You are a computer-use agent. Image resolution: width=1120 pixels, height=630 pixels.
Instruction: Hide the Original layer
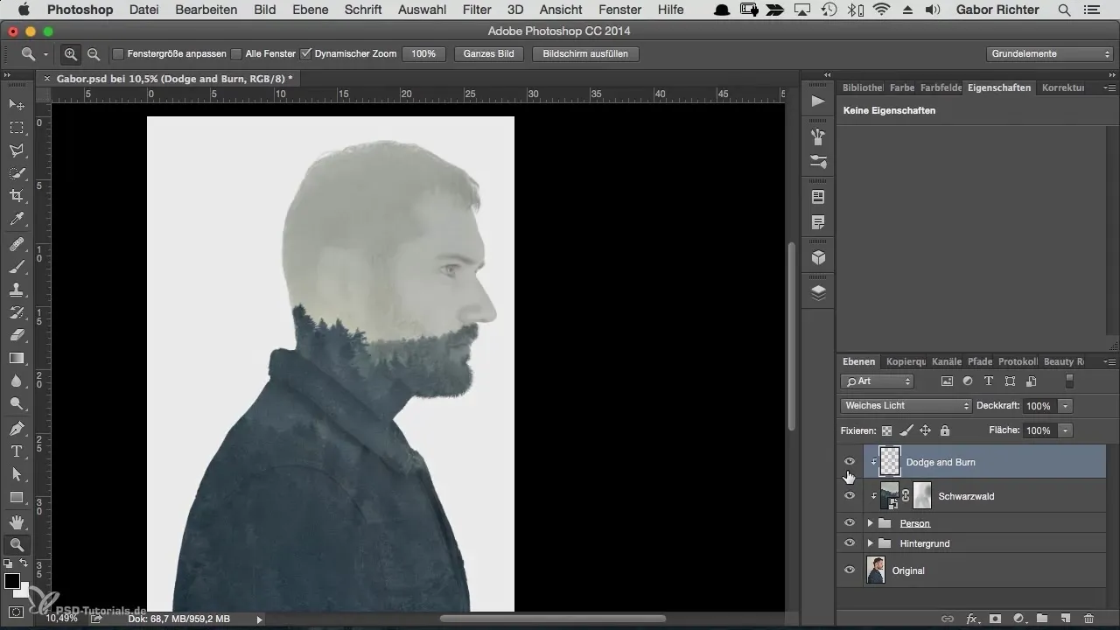click(849, 570)
